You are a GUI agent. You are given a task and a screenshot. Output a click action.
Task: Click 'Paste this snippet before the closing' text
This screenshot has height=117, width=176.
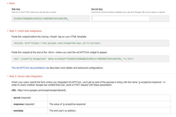49,37
